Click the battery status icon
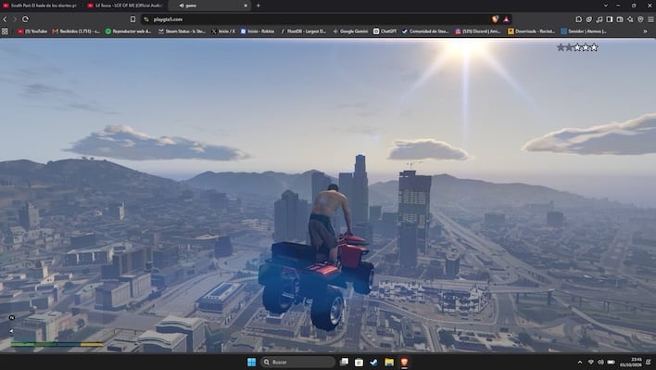656x370 pixels. 611,363
